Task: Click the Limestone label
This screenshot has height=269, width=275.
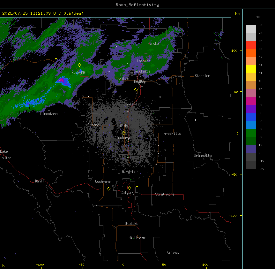Action: [49, 114]
